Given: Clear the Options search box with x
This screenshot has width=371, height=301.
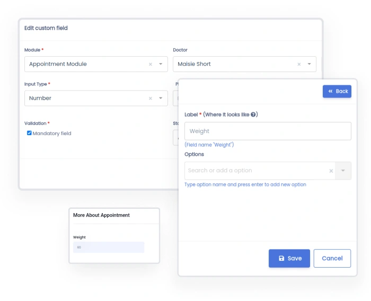Looking at the screenshot, I should point(331,171).
